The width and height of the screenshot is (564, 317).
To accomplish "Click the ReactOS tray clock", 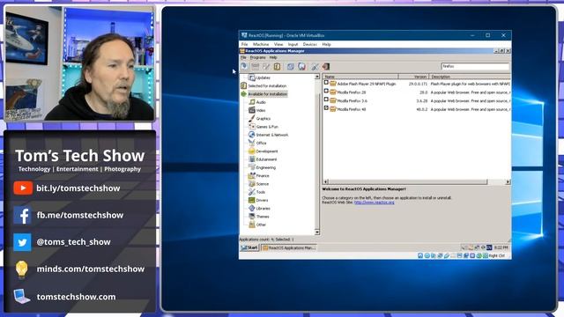I will [501, 247].
